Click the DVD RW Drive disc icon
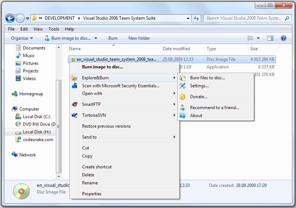 coord(18,124)
